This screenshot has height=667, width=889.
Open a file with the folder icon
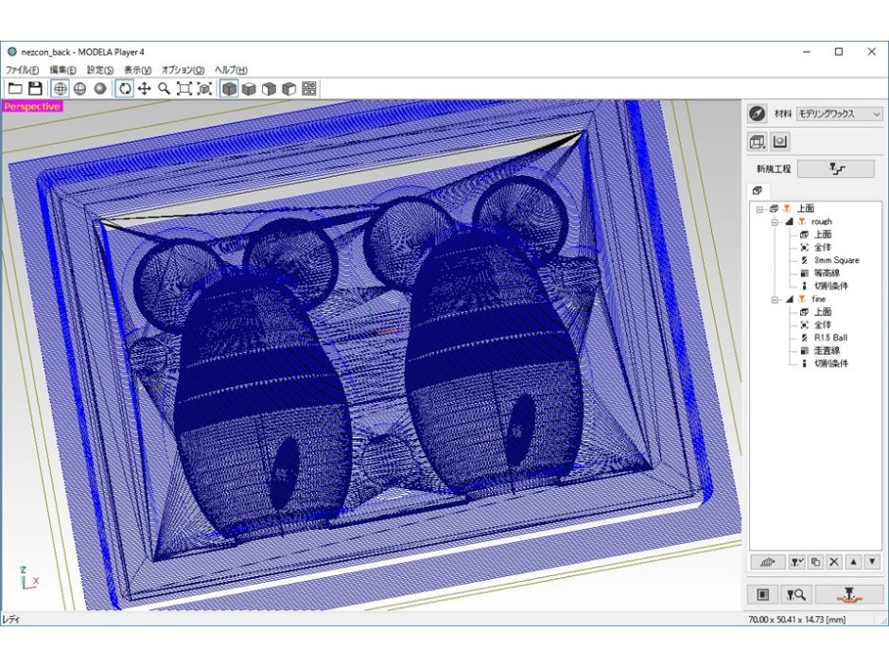pos(15,89)
